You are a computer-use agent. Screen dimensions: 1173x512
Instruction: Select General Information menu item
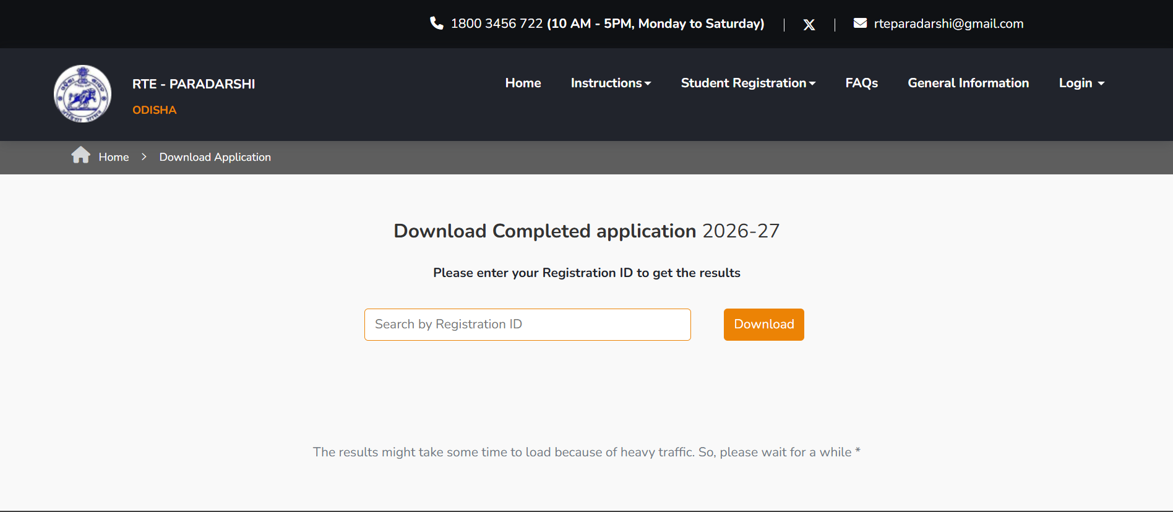coord(968,83)
